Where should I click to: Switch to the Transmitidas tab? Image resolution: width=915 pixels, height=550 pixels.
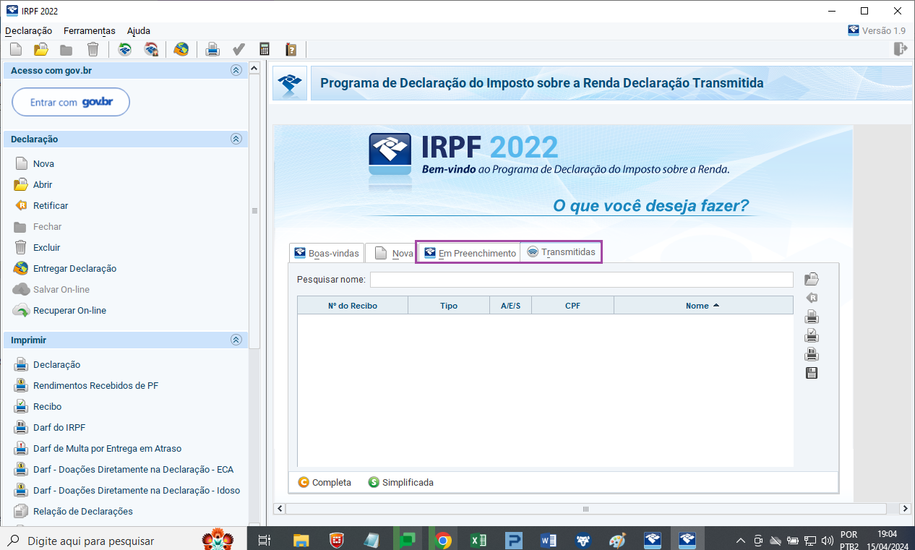[561, 252]
